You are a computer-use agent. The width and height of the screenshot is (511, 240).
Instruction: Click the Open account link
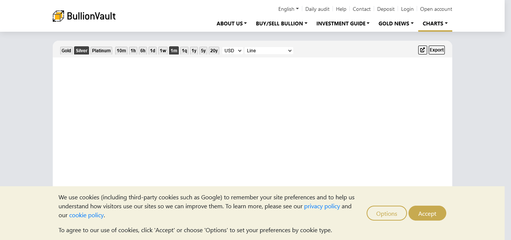(436, 9)
